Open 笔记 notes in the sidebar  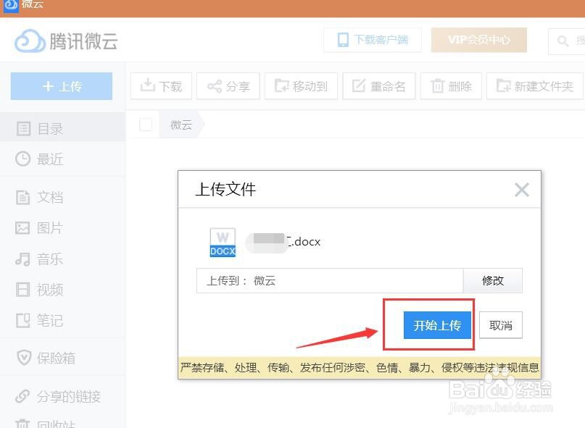62,321
